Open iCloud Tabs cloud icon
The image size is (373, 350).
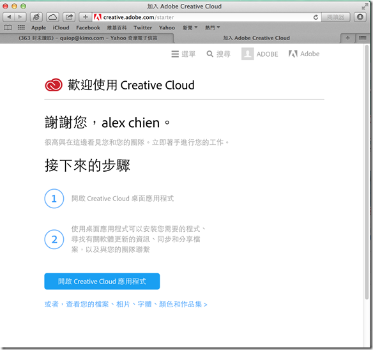[52, 17]
